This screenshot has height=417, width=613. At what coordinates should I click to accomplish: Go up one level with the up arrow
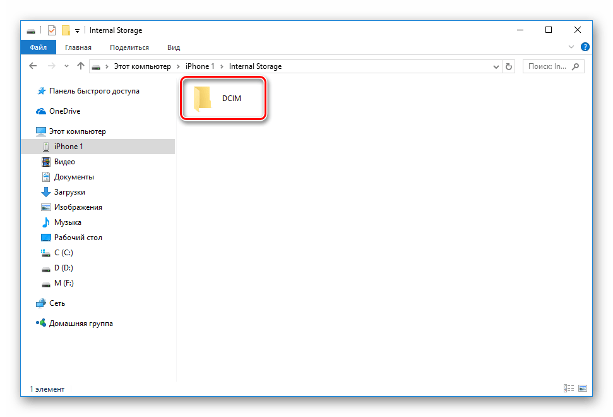click(80, 66)
